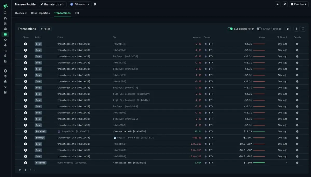Switch to the Overview tab
The height and width of the screenshot is (177, 311).
point(21,13)
